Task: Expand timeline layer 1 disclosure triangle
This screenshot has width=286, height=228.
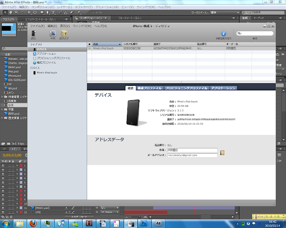Action: click(x=17, y=166)
